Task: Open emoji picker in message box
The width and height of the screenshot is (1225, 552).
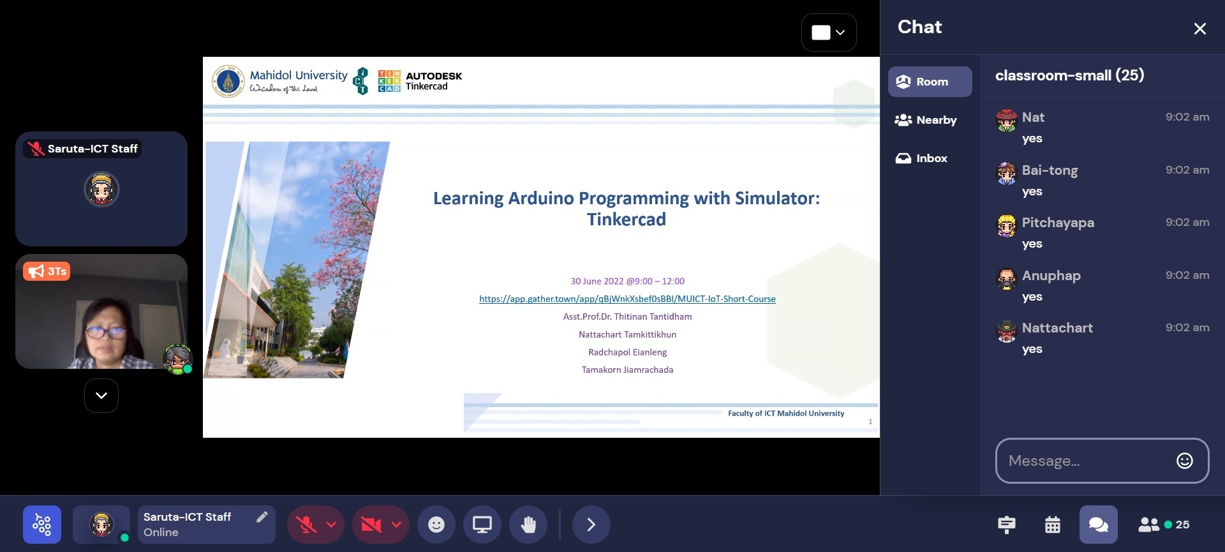Action: click(x=1184, y=461)
